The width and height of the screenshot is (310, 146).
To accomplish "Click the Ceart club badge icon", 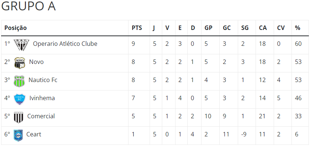I will 18,135.
